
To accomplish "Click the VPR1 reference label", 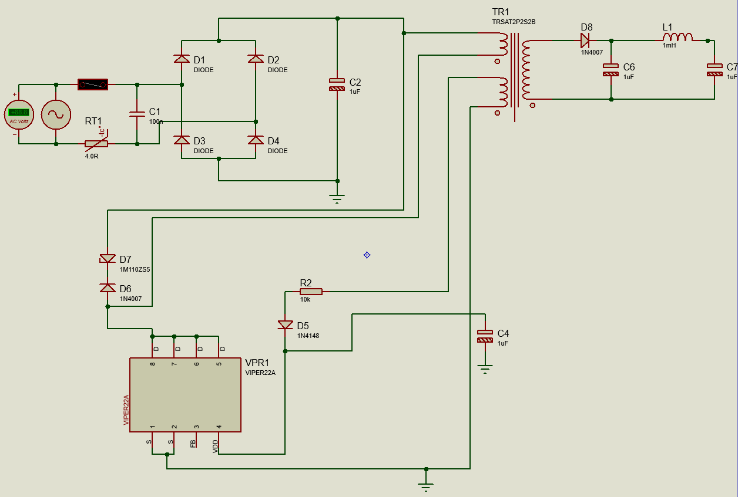I will click(257, 363).
